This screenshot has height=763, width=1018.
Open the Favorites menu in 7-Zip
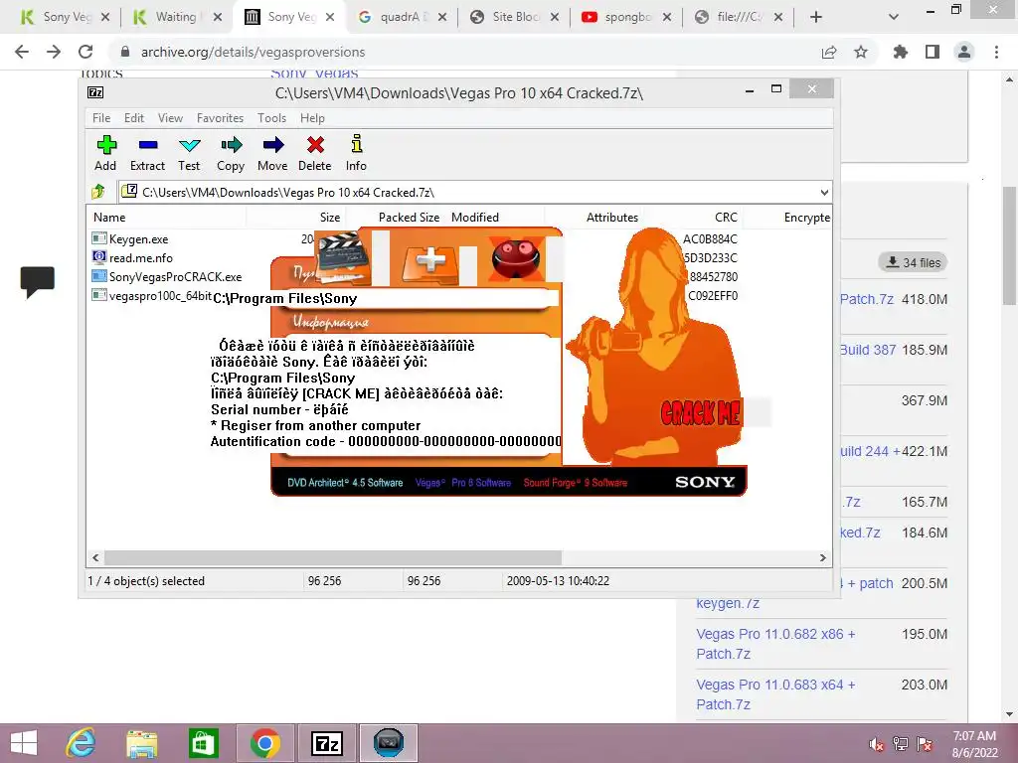[220, 118]
